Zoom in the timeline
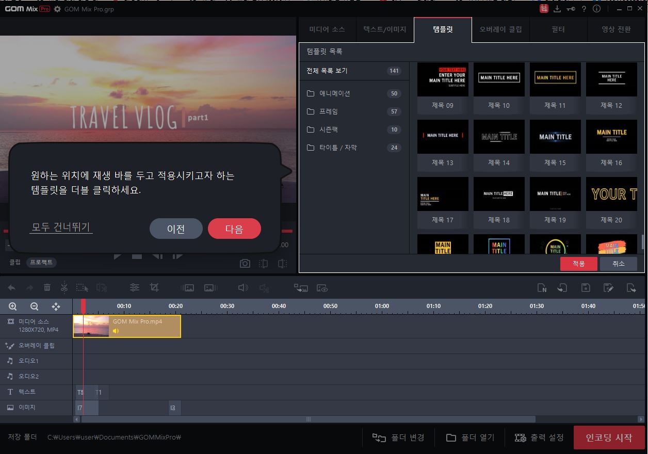The width and height of the screenshot is (648, 454). point(13,306)
